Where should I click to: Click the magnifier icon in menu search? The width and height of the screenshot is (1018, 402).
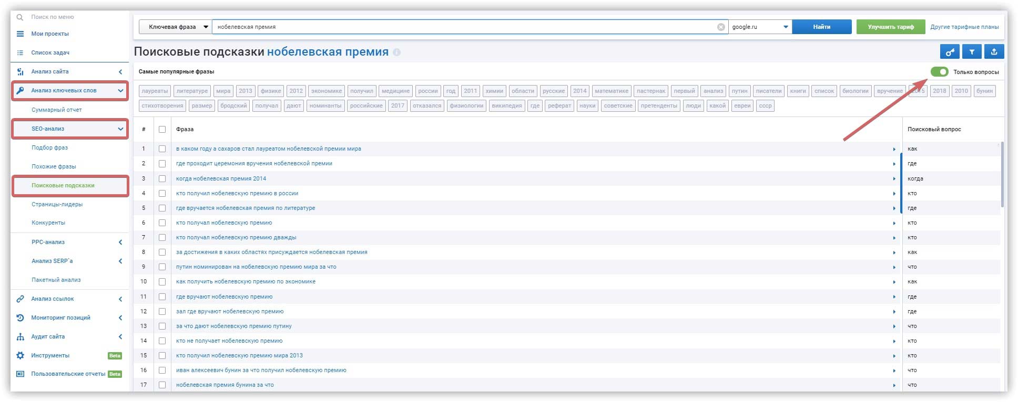tap(20, 17)
